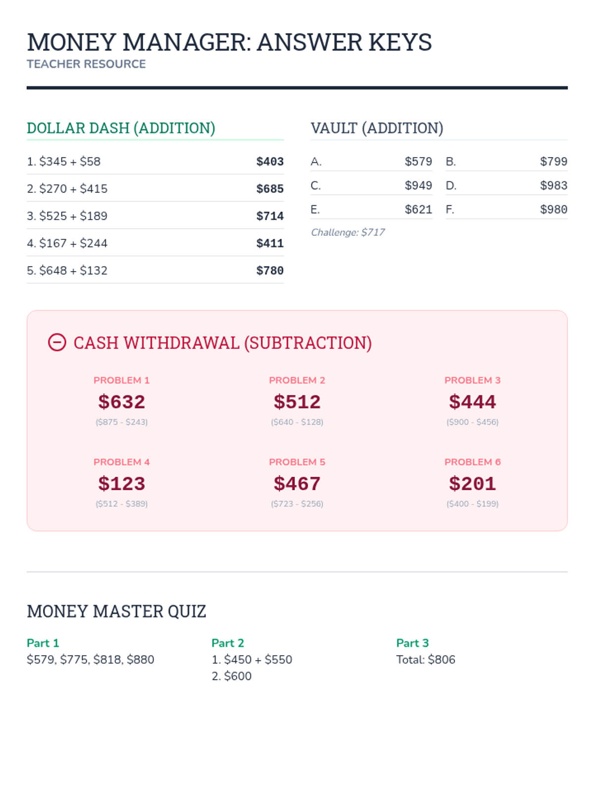Click the Total: $806 text
Screen dimensions: 594x793
(426, 660)
